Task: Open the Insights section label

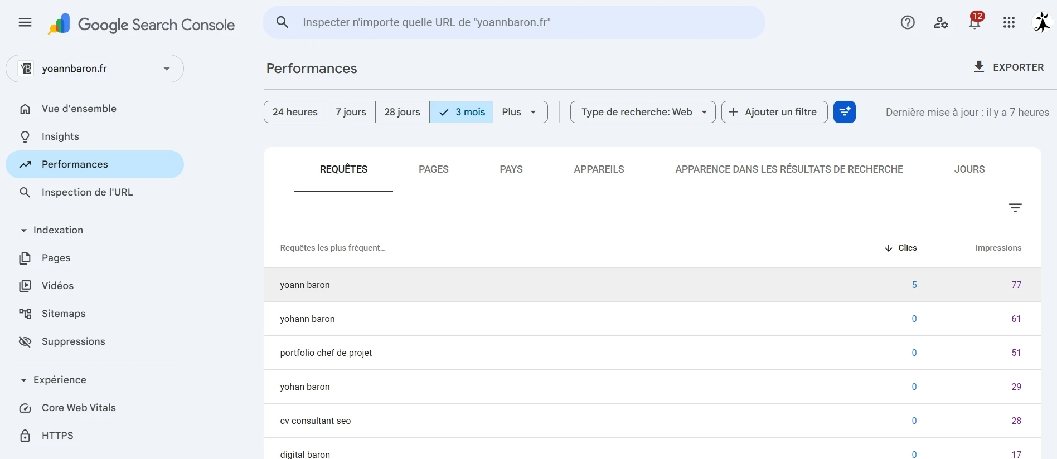Action: (x=60, y=136)
